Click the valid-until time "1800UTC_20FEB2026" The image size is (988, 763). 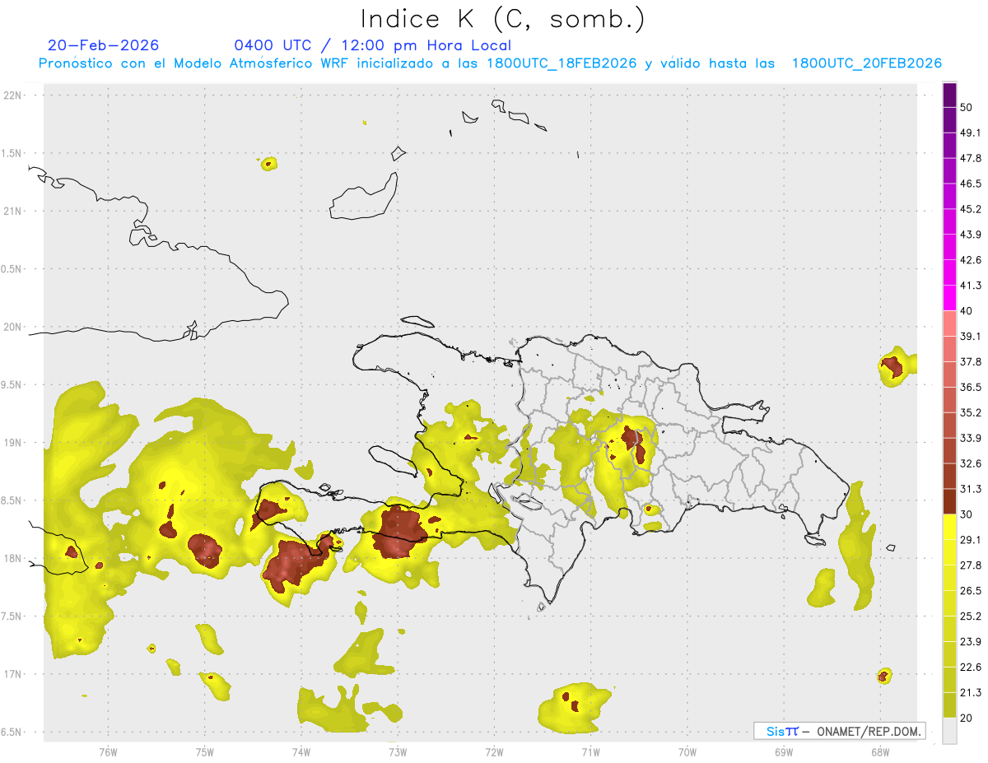pos(866,63)
